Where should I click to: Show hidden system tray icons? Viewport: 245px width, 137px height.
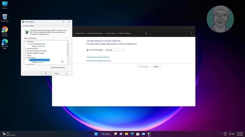click(x=221, y=134)
